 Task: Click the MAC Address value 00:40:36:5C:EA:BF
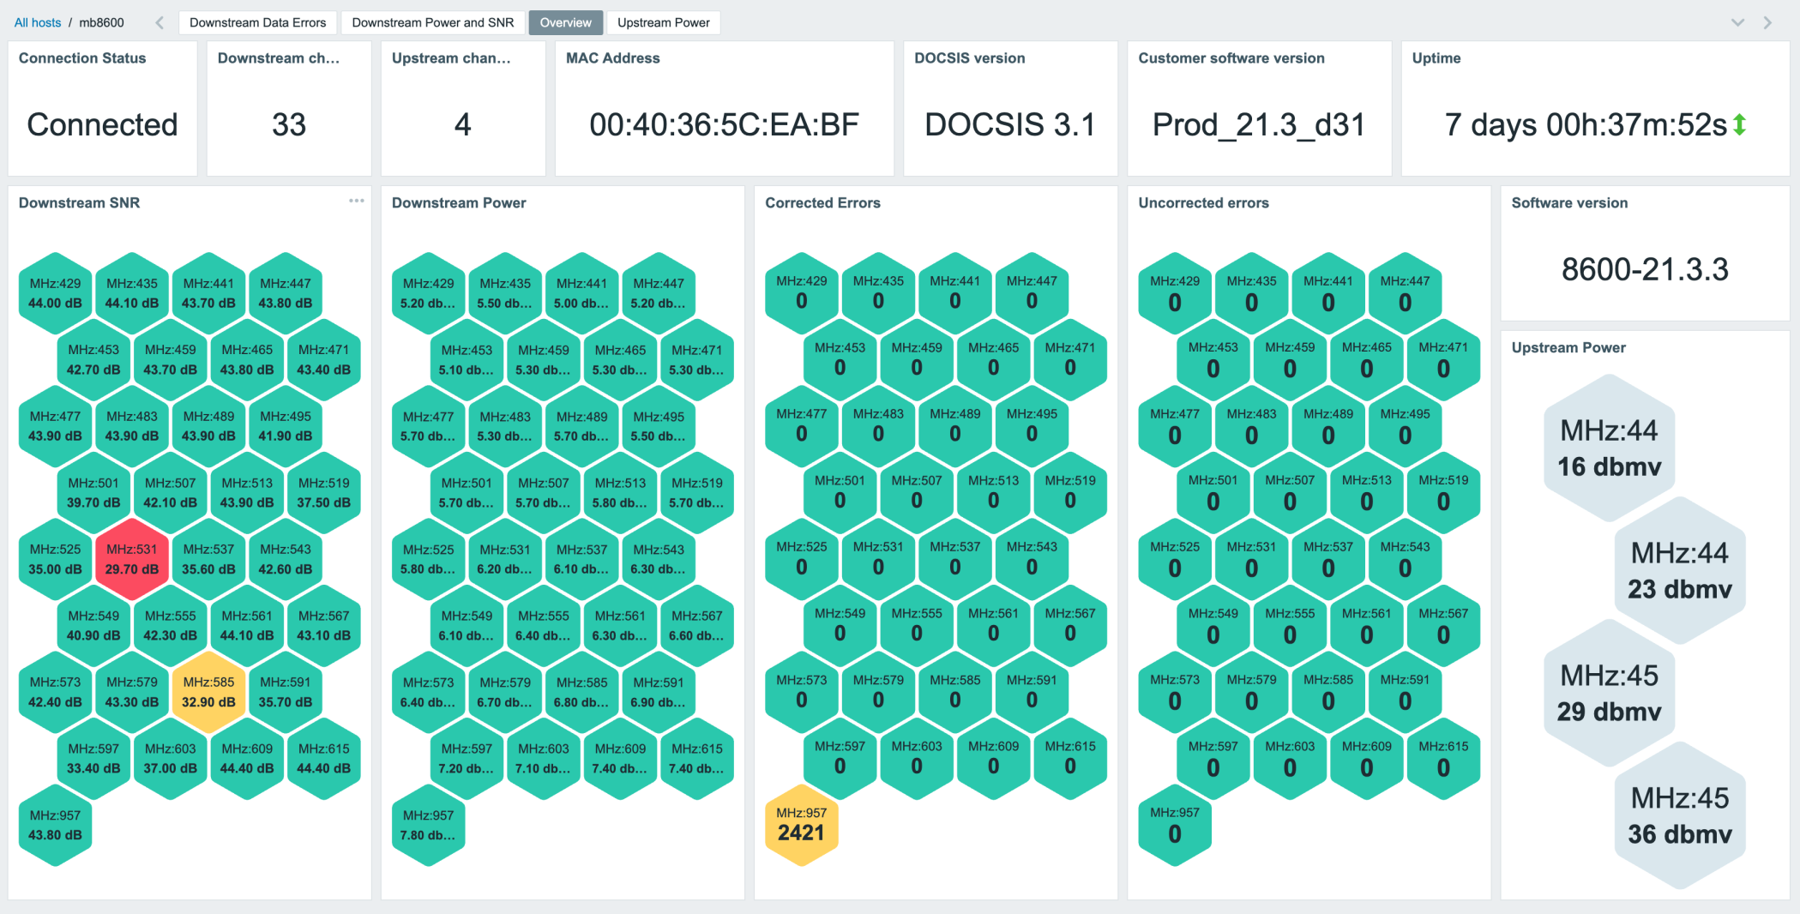tap(724, 125)
